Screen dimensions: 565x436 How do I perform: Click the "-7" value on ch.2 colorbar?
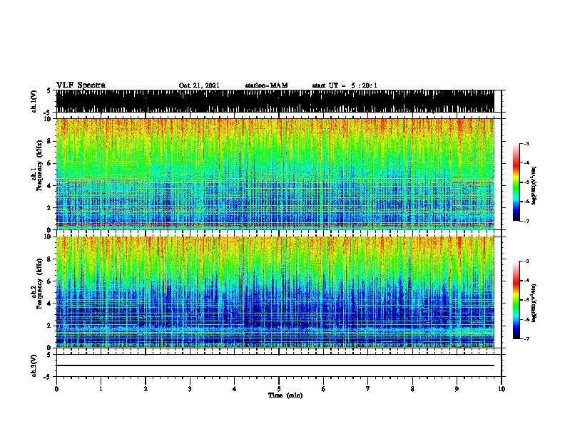[x=526, y=338]
